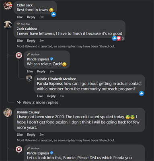The width and height of the screenshot is (154, 161).
Task: Open Bonnie Causey's name link
Action: coord(28,112)
